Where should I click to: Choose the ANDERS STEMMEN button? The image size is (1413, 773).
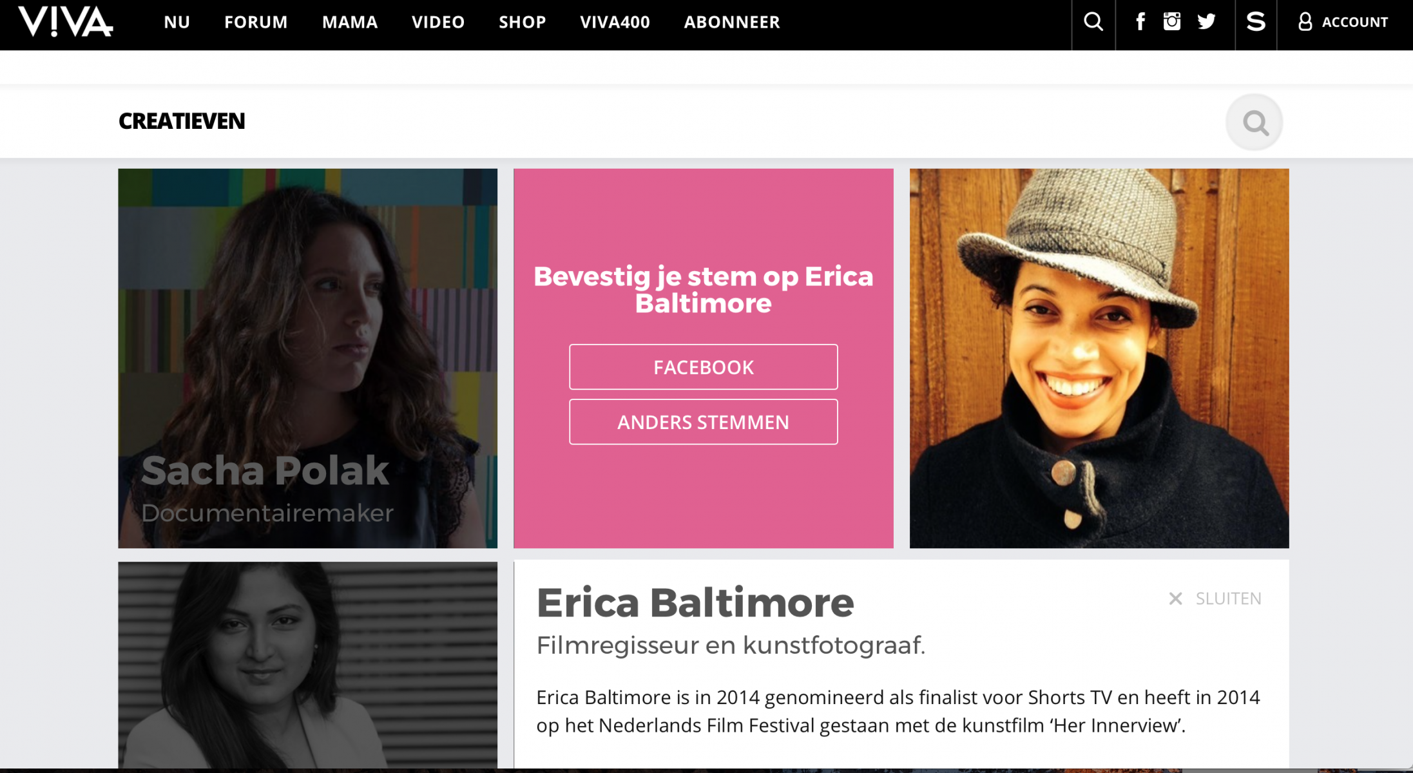click(703, 422)
